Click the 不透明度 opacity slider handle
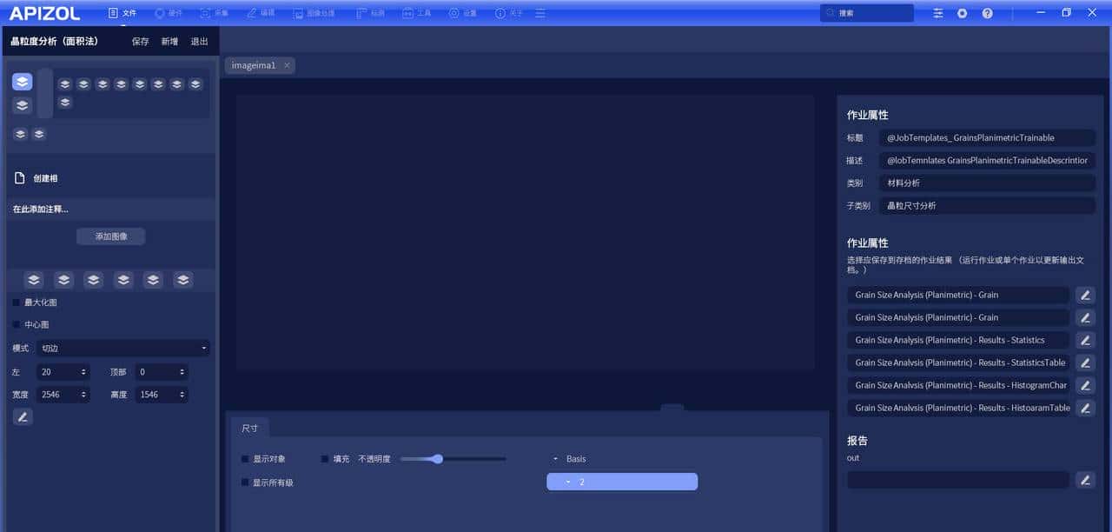This screenshot has height=532, width=1112. [437, 459]
